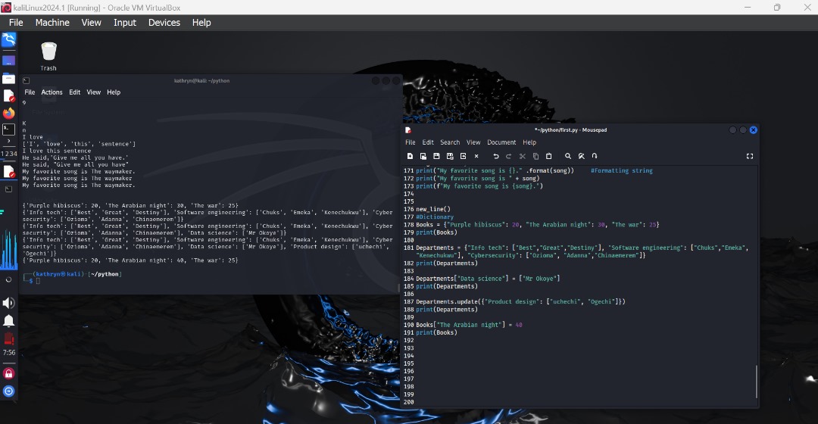This screenshot has height=424, width=818.
Task: Open the file manager from the panel
Action: pyautogui.click(x=9, y=79)
